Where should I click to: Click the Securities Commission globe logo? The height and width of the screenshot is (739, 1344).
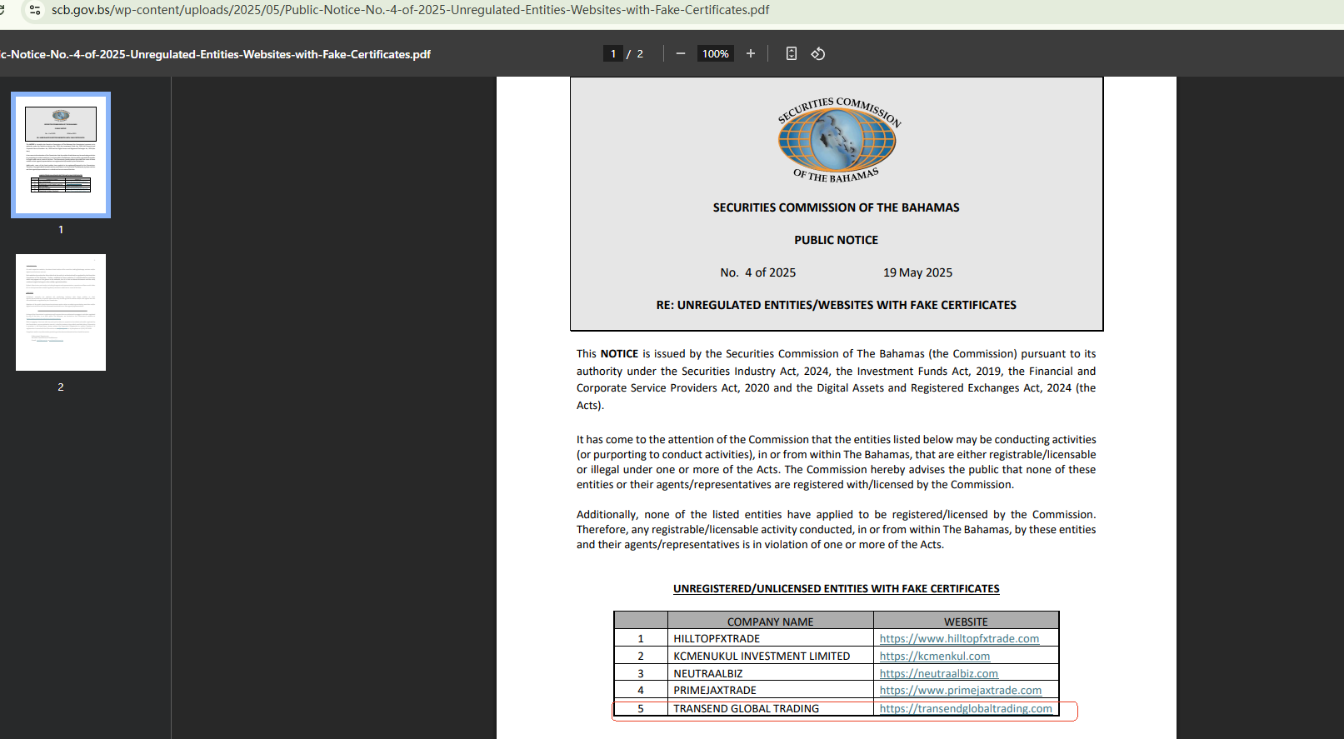pyautogui.click(x=838, y=140)
